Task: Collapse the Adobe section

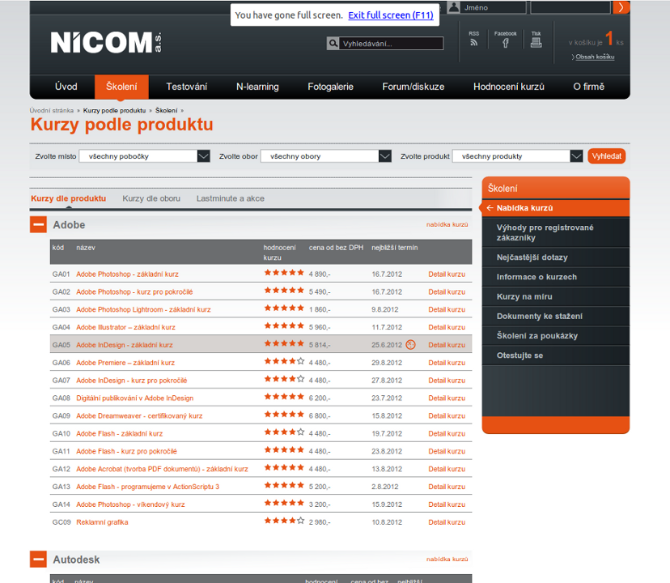Action: (x=39, y=224)
